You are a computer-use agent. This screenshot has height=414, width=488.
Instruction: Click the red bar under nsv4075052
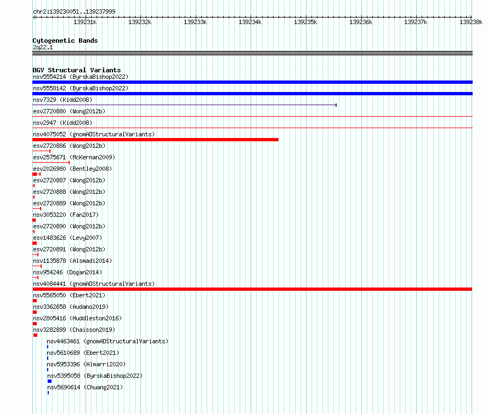point(155,140)
